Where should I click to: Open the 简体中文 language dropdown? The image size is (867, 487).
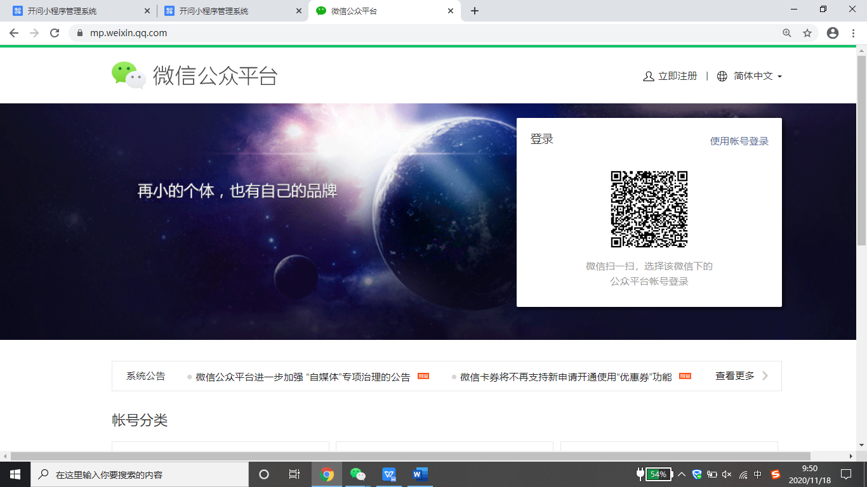pos(758,76)
